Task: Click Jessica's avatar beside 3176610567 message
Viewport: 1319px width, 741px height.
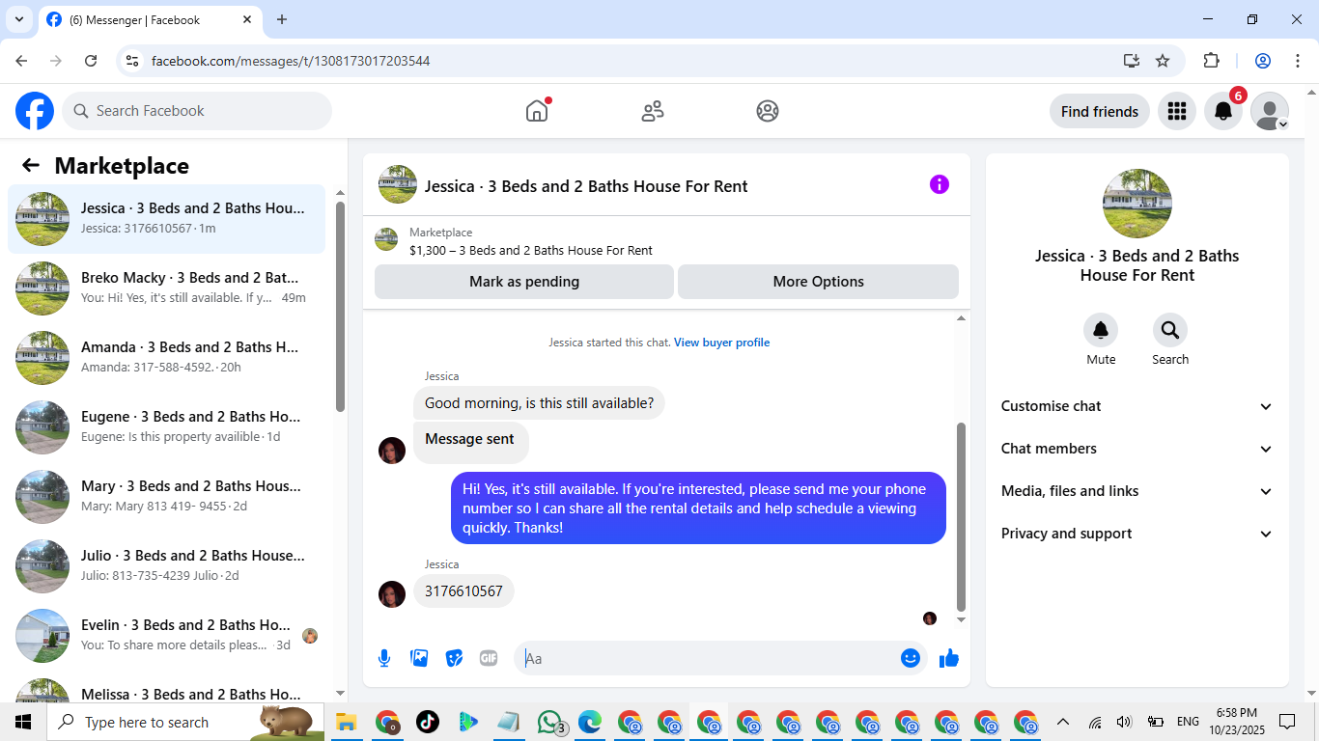Action: [x=392, y=593]
